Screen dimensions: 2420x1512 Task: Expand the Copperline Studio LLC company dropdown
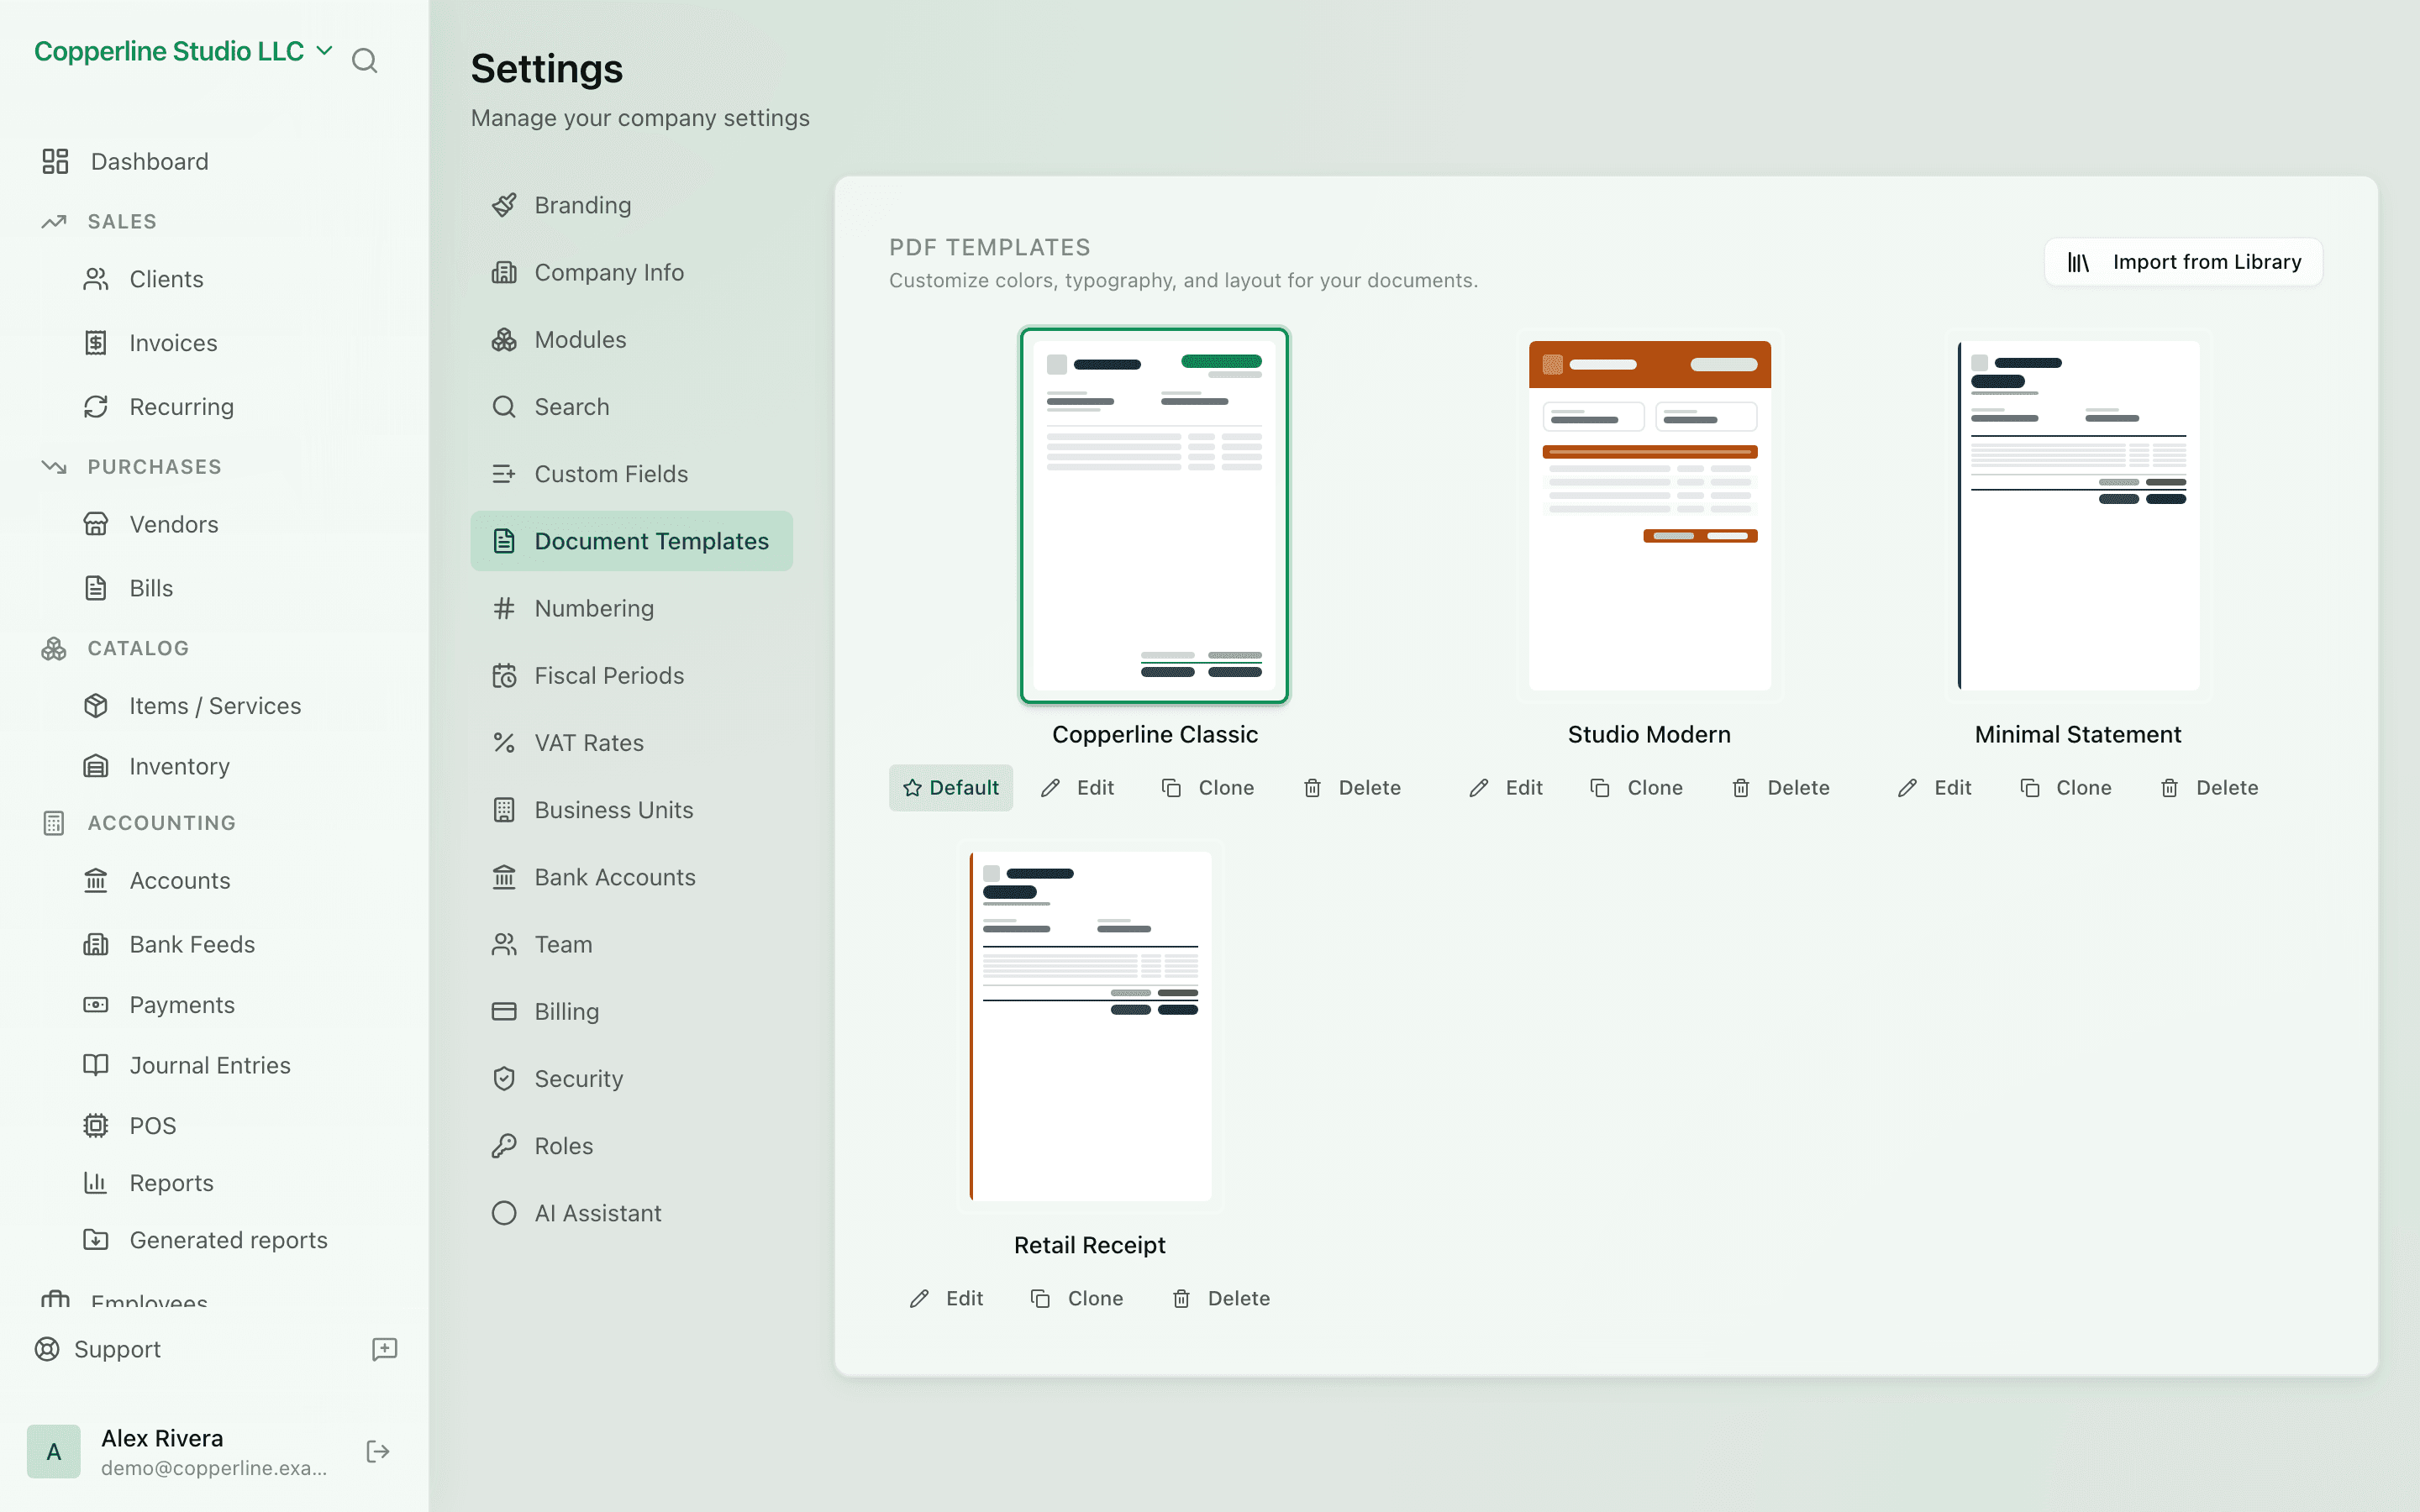(183, 51)
